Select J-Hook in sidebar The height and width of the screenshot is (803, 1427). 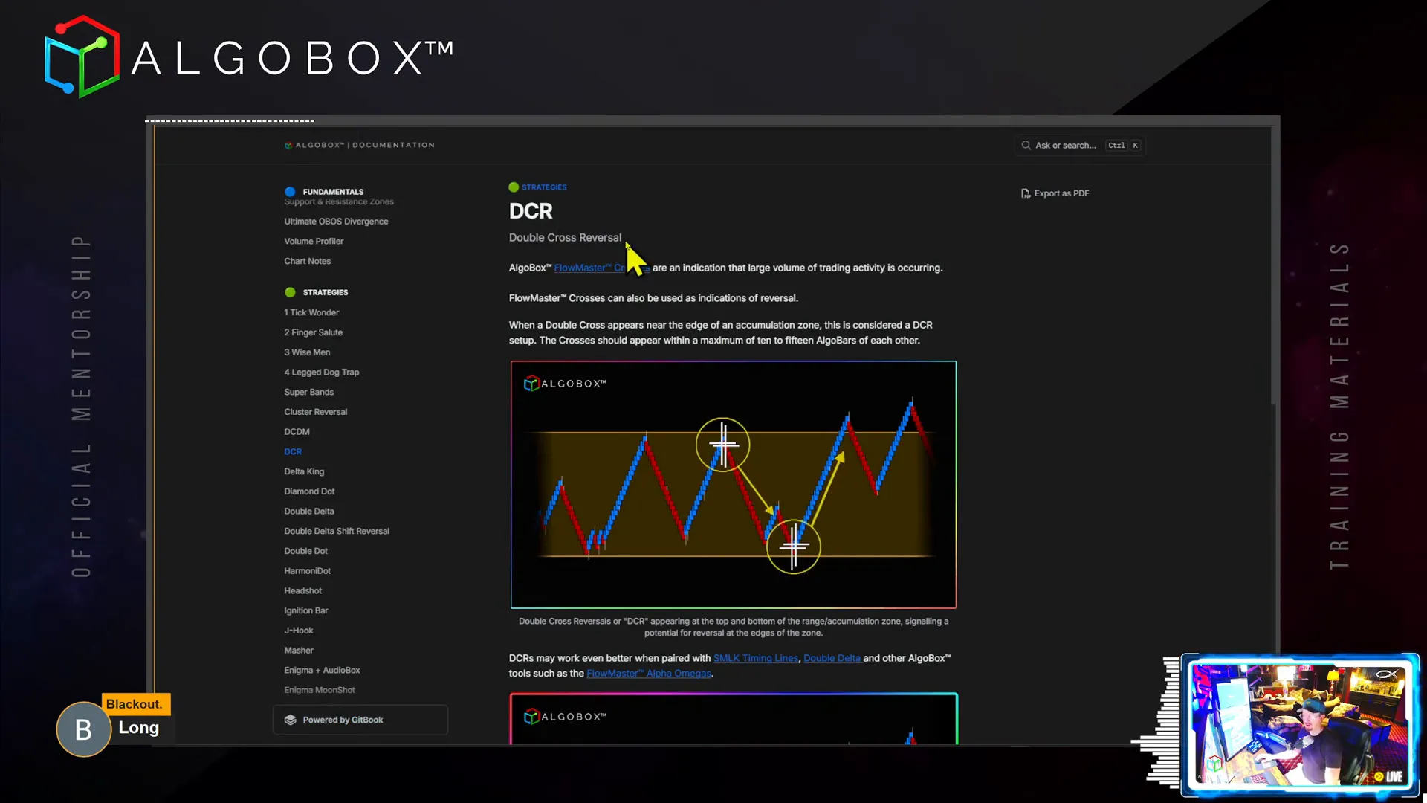click(x=298, y=631)
